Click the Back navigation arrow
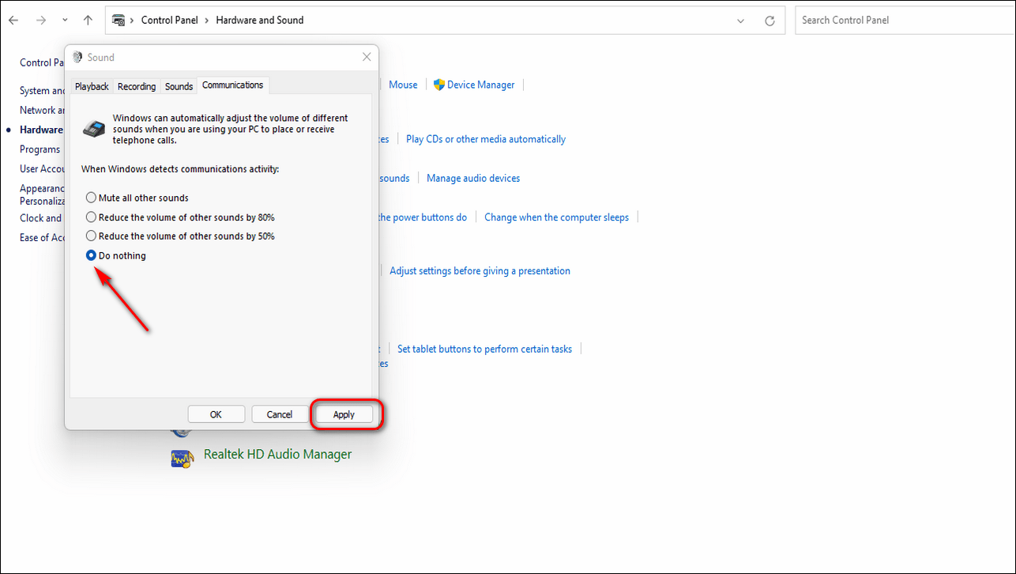The image size is (1016, 574). point(13,21)
